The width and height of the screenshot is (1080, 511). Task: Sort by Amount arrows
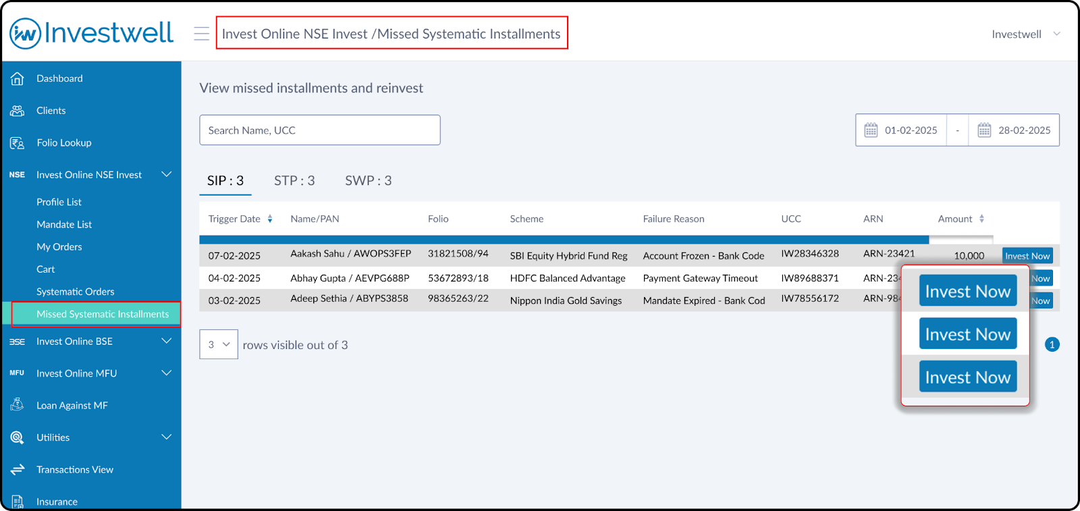(x=981, y=219)
